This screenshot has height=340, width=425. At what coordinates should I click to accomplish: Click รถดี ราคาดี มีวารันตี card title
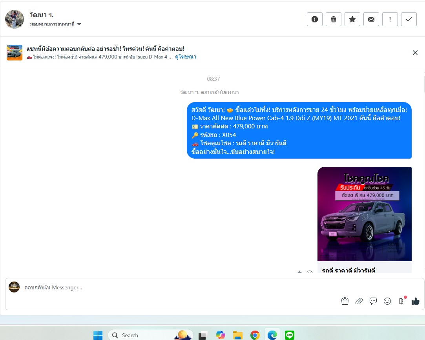point(348,271)
